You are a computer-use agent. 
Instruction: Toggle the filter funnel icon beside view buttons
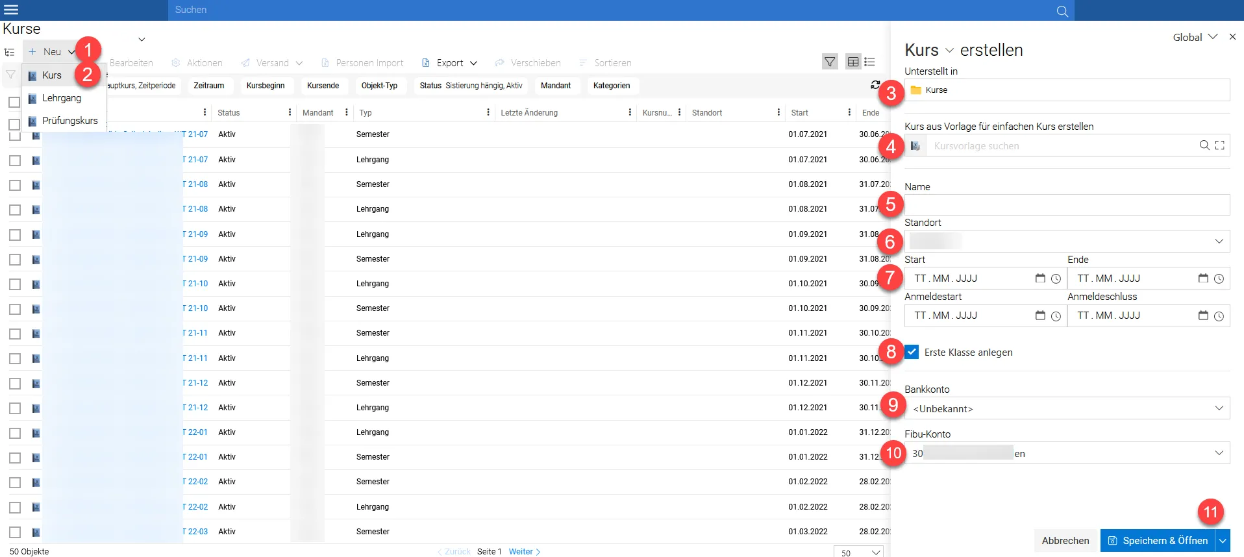[x=830, y=62]
